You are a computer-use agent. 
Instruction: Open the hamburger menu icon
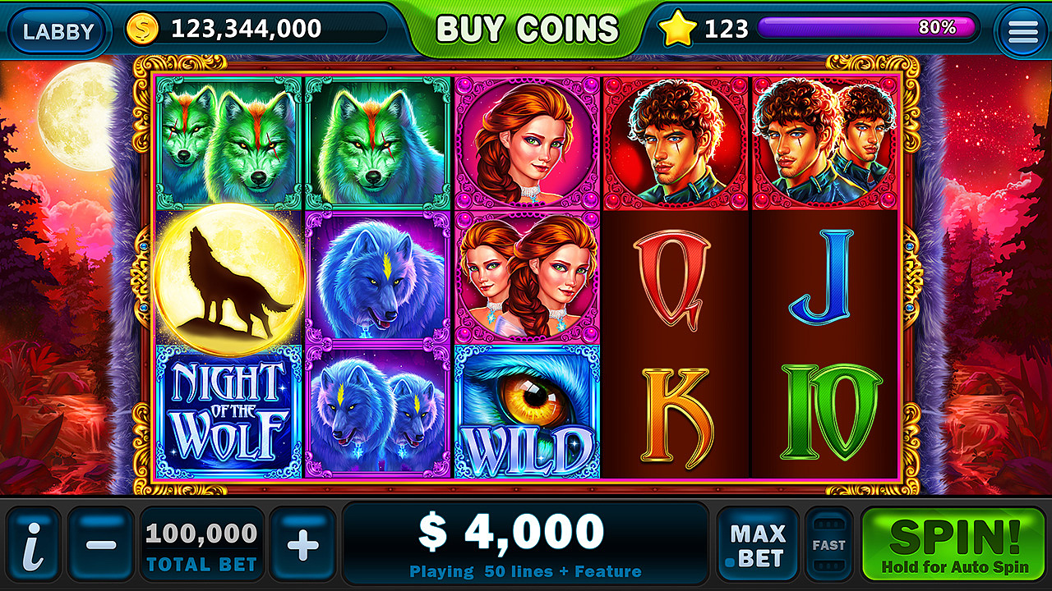pos(1022,31)
